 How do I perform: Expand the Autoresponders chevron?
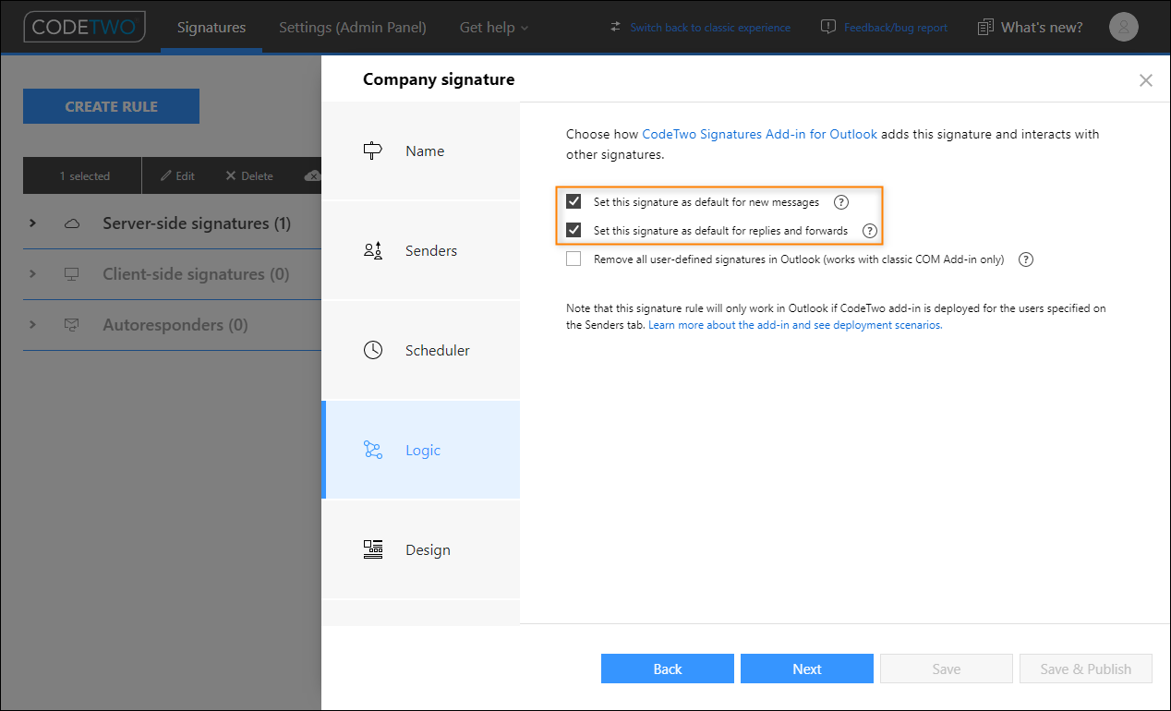pyautogui.click(x=32, y=325)
